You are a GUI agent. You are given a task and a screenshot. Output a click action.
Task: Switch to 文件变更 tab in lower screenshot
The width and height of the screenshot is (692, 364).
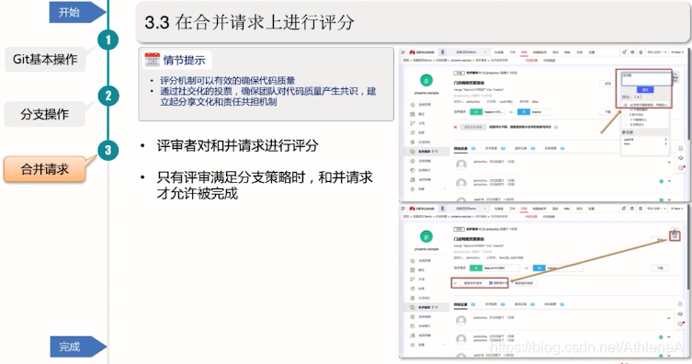[491, 304]
